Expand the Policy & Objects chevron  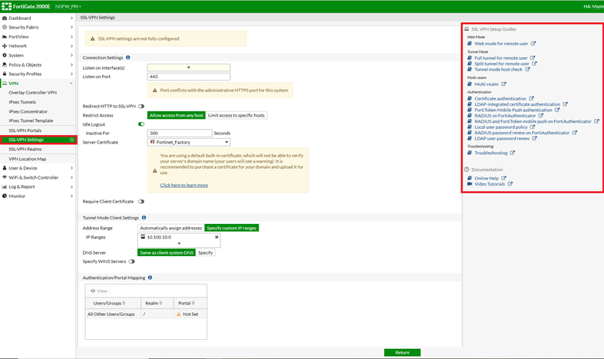pos(71,64)
